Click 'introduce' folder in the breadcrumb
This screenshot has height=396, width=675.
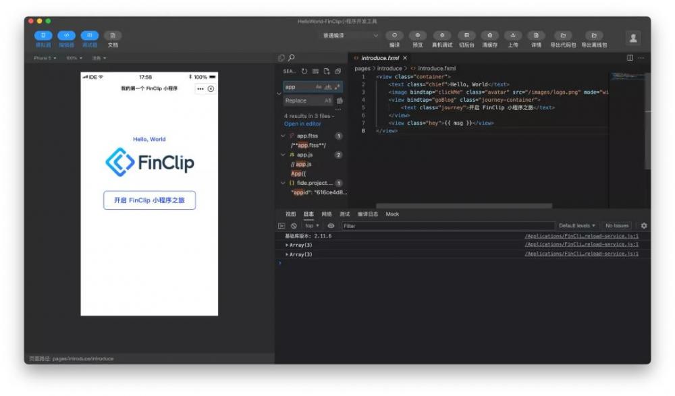(x=389, y=68)
